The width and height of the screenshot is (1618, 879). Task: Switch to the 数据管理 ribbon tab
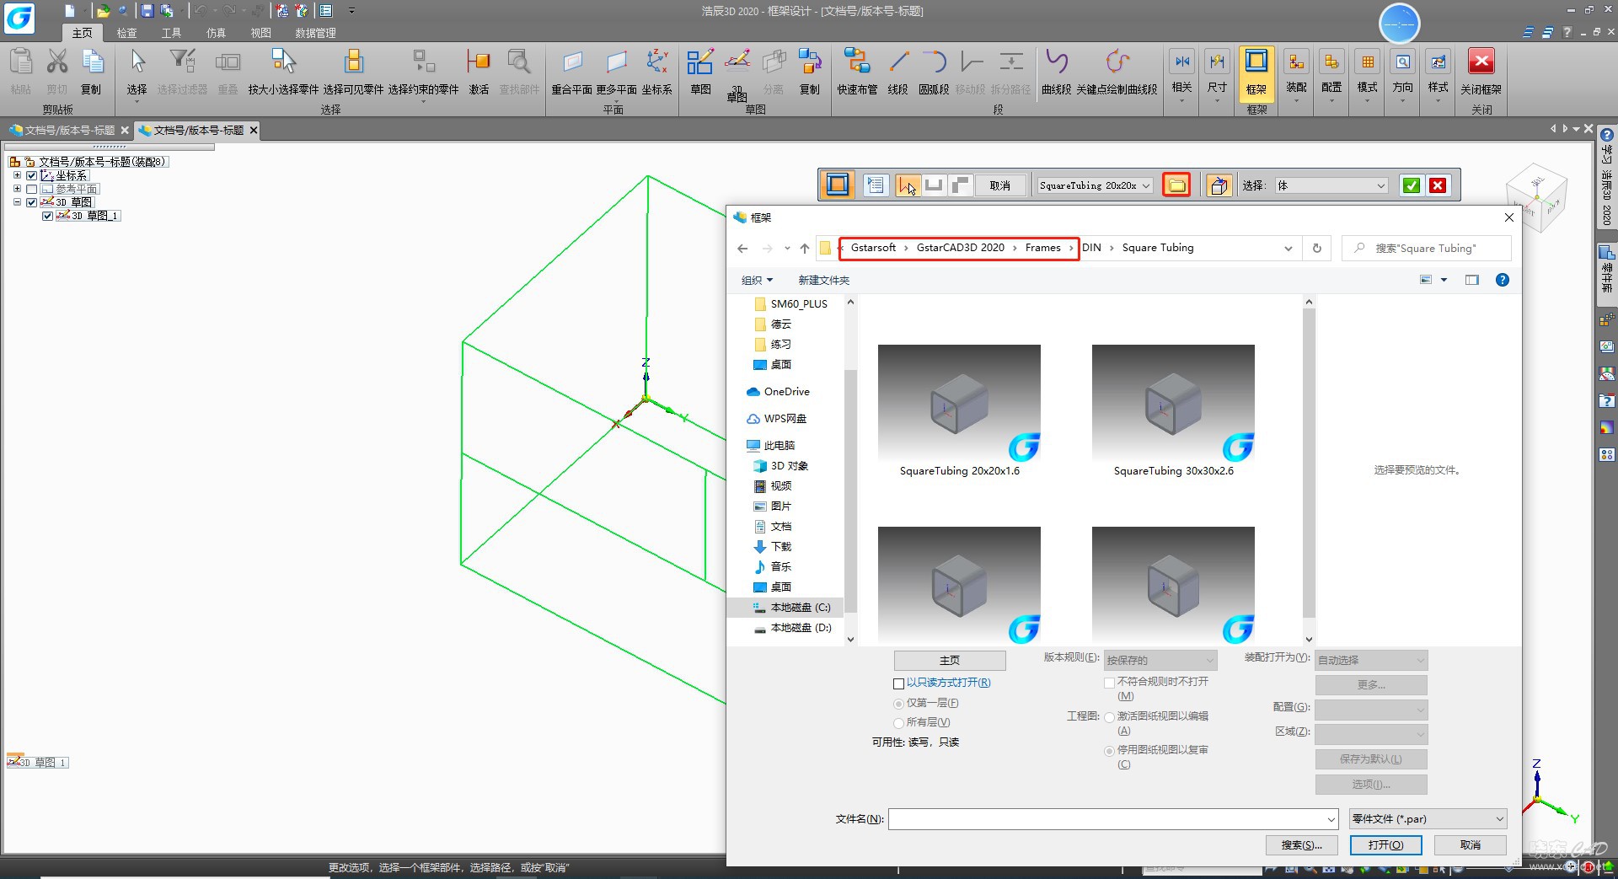pyautogui.click(x=315, y=33)
